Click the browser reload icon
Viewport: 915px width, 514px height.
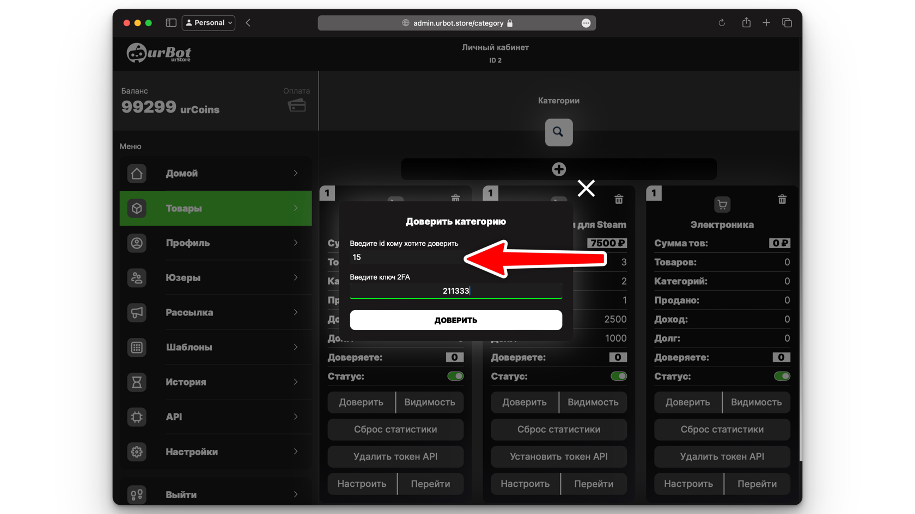click(x=722, y=23)
